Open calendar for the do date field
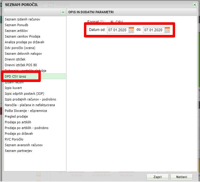 tap(168, 30)
